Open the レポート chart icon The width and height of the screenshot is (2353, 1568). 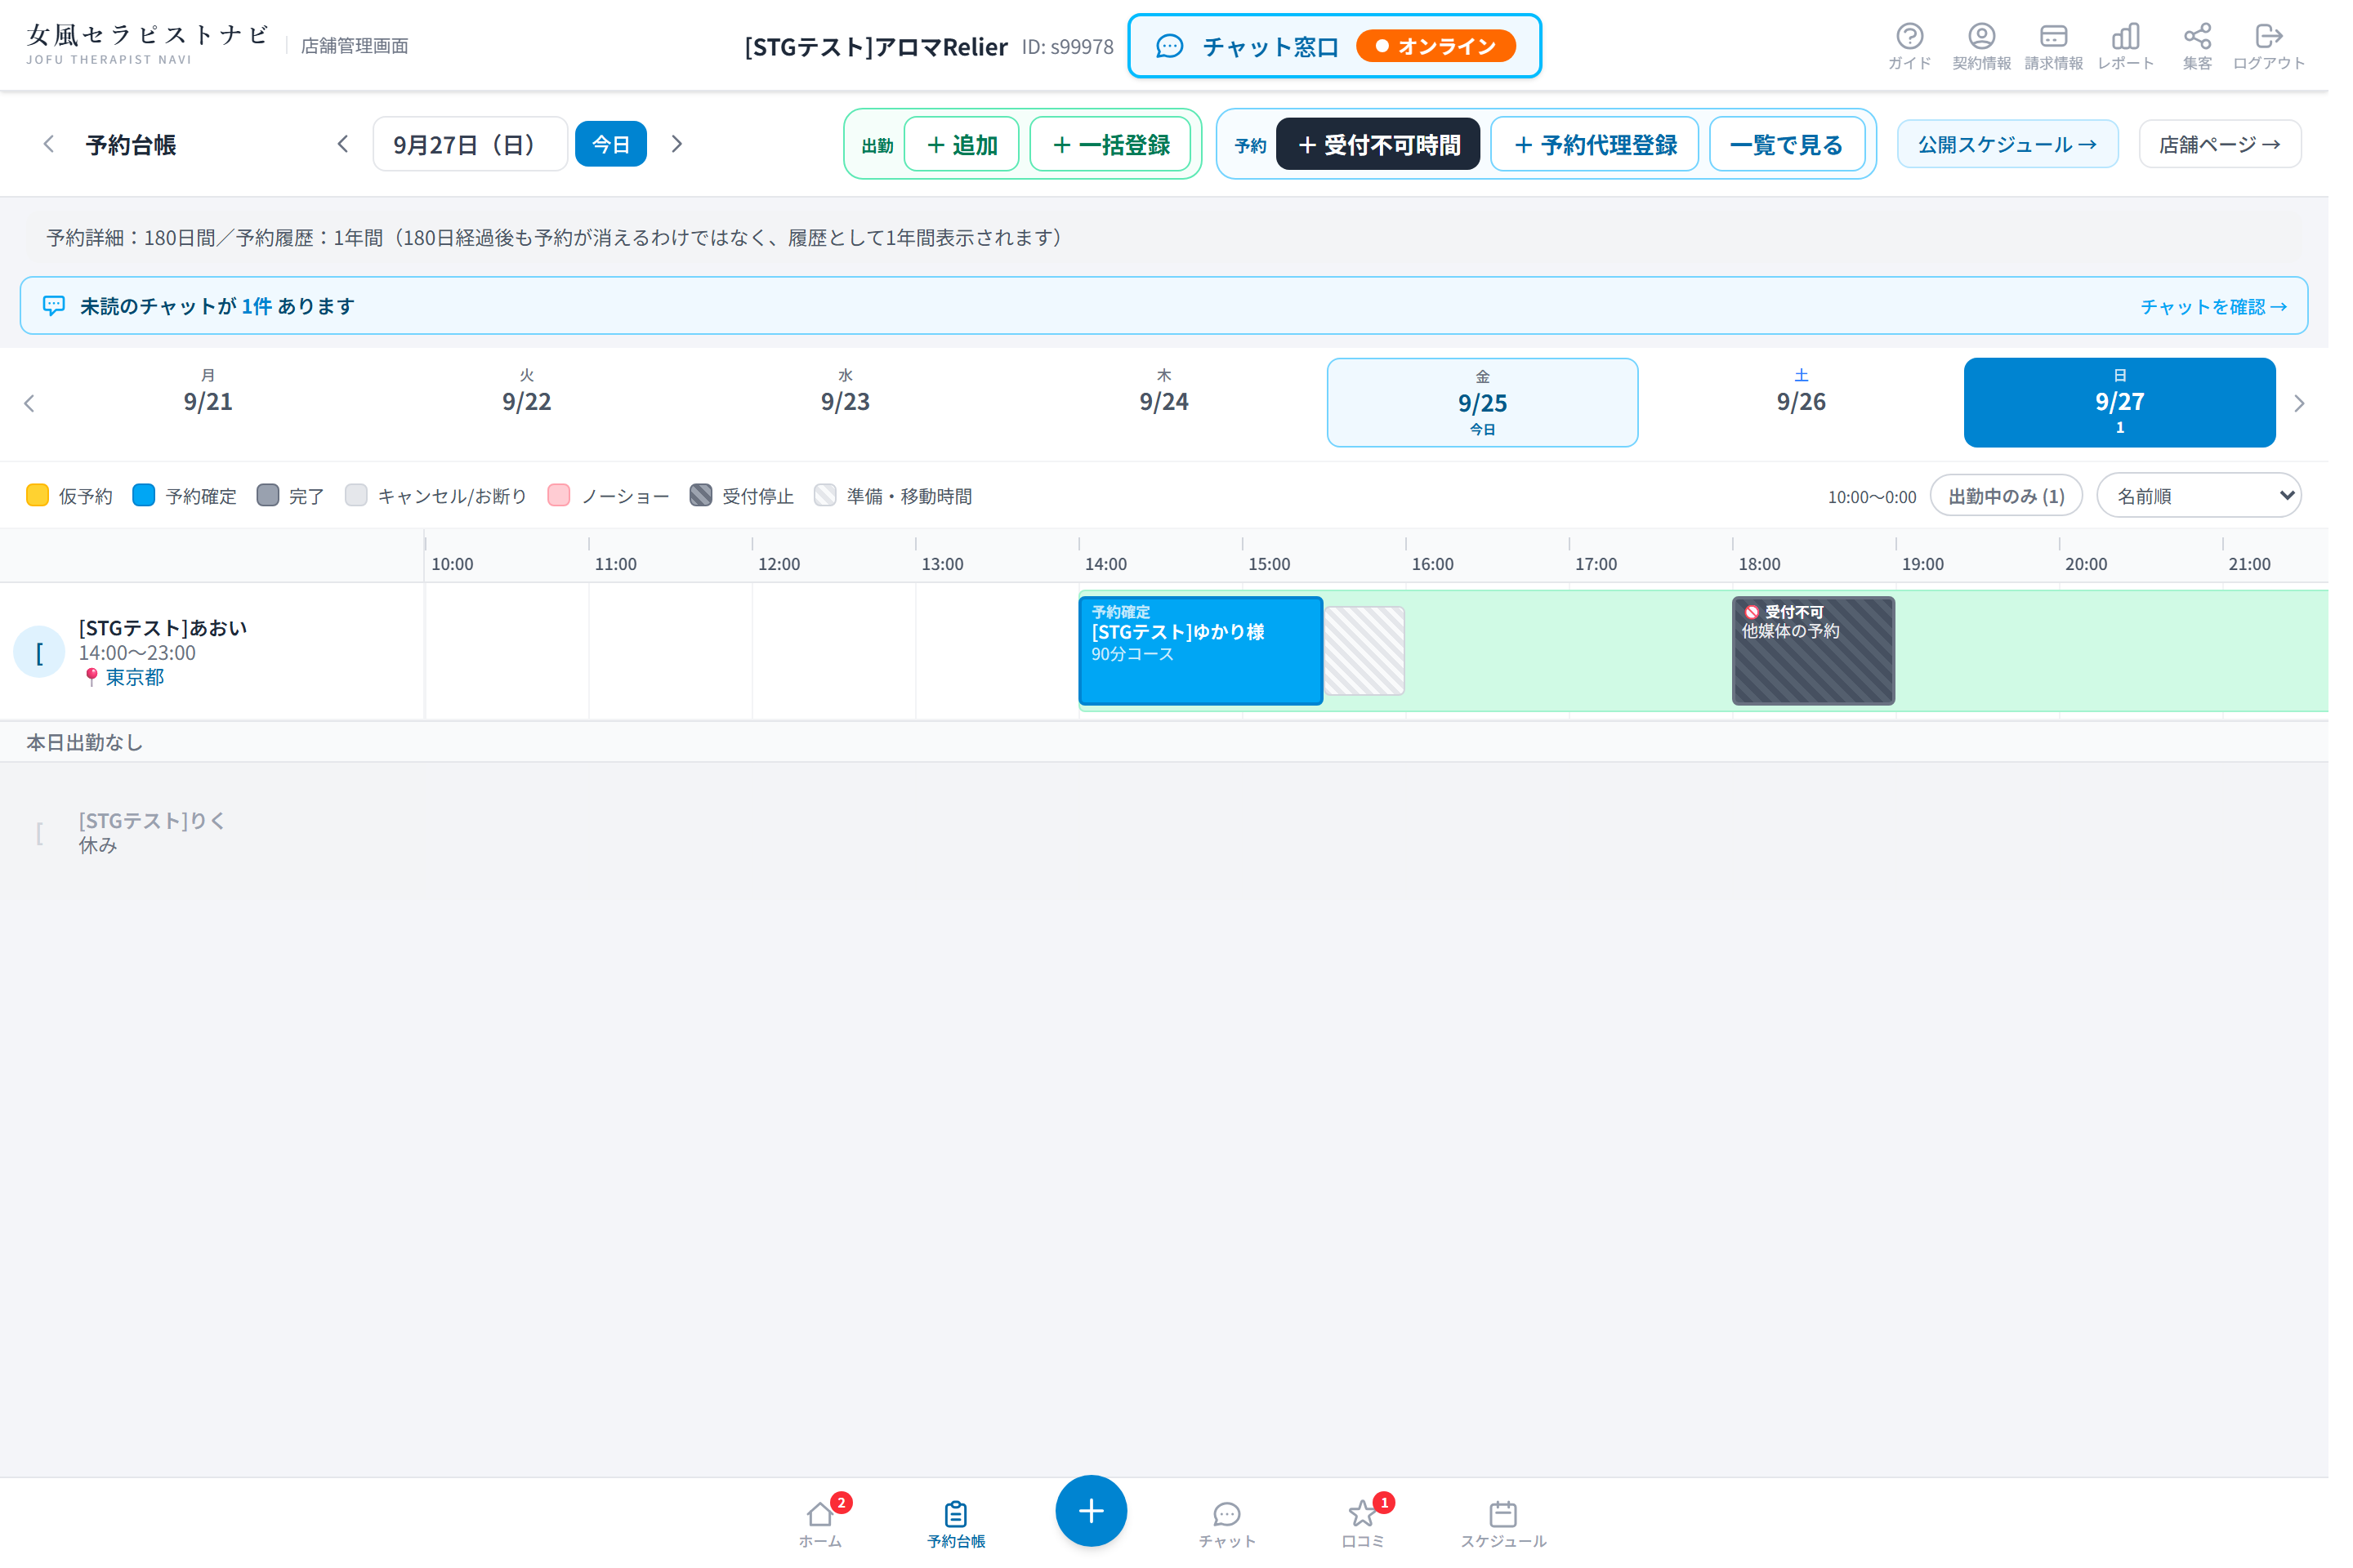pyautogui.click(x=2147, y=46)
